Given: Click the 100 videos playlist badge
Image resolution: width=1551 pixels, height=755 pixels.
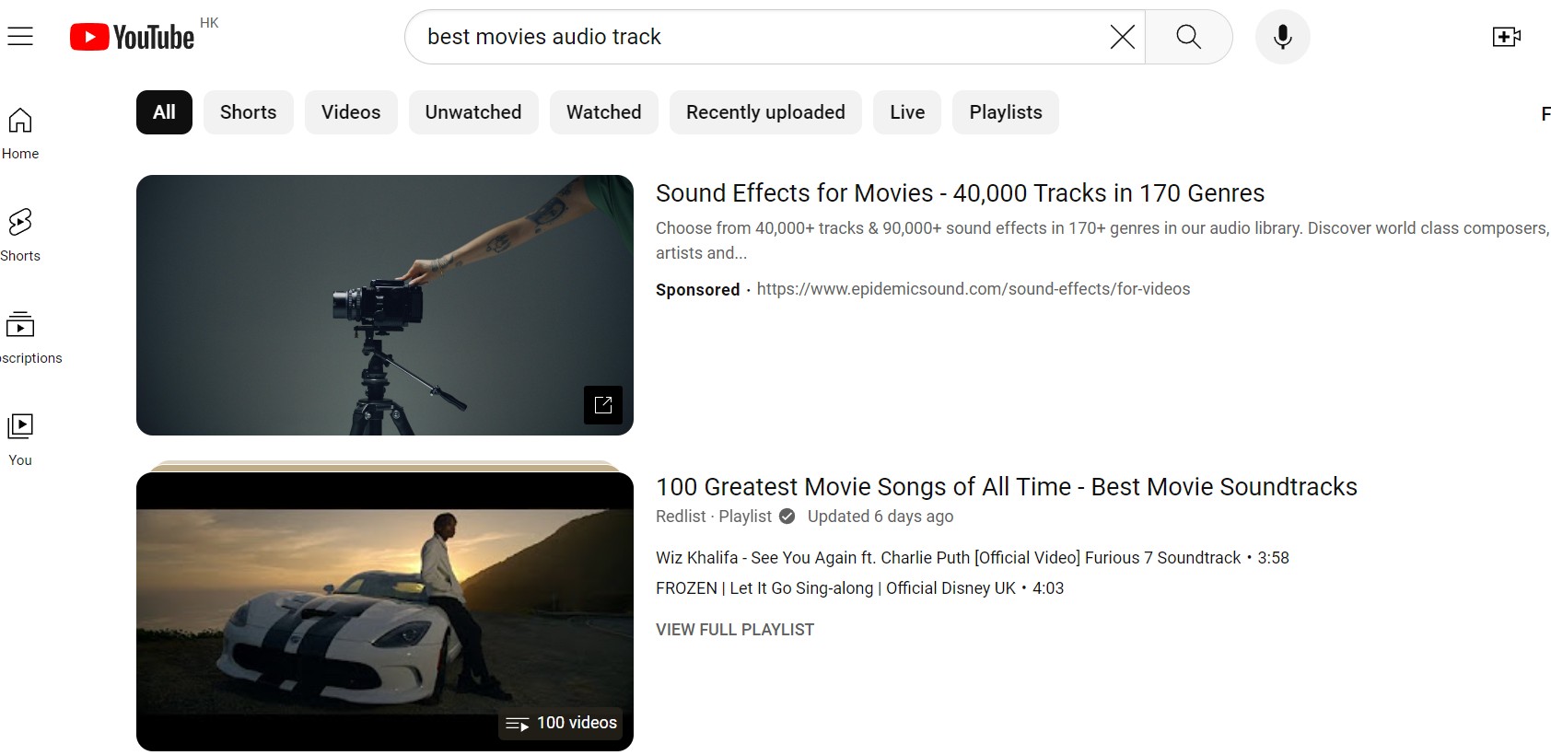Looking at the screenshot, I should 561,723.
